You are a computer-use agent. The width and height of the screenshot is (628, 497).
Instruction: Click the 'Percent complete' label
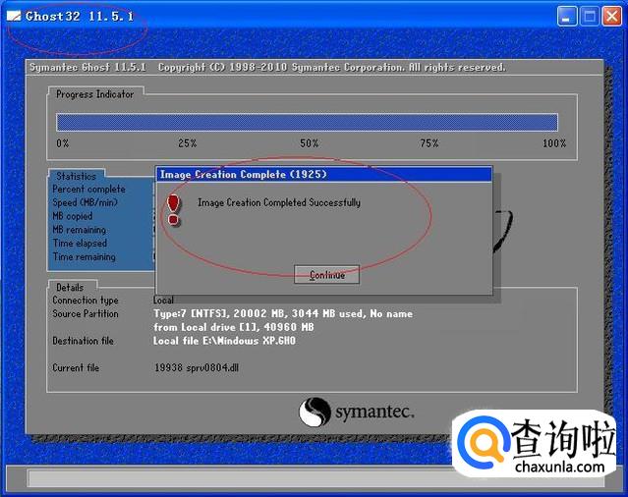tap(88, 189)
